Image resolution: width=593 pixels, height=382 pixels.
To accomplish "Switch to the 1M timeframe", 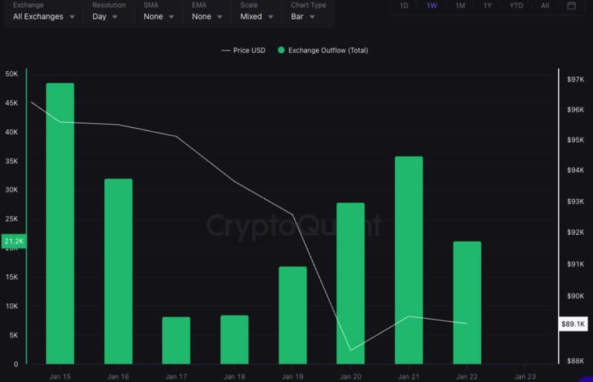I will [x=460, y=6].
